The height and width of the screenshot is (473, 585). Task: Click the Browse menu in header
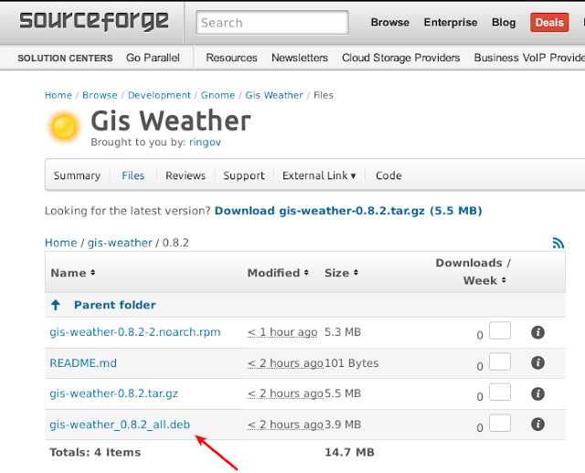coord(390,22)
